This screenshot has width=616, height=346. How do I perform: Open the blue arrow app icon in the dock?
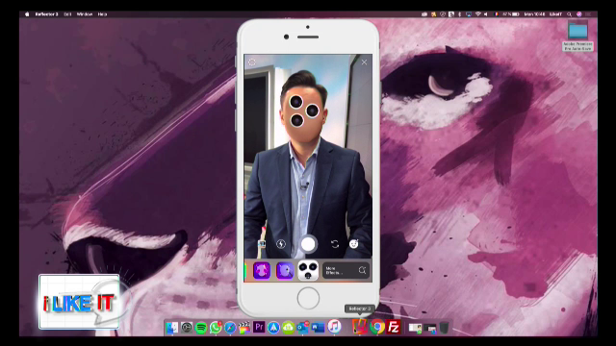click(273, 328)
